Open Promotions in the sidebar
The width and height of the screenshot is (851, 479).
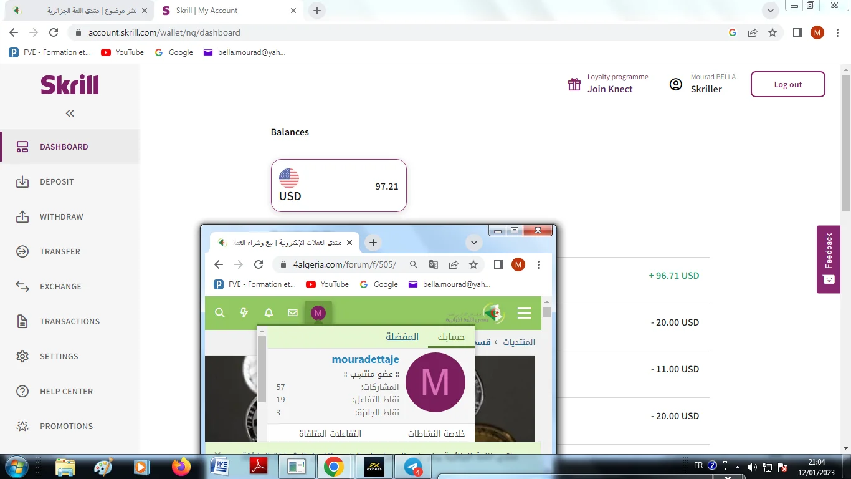click(x=66, y=427)
